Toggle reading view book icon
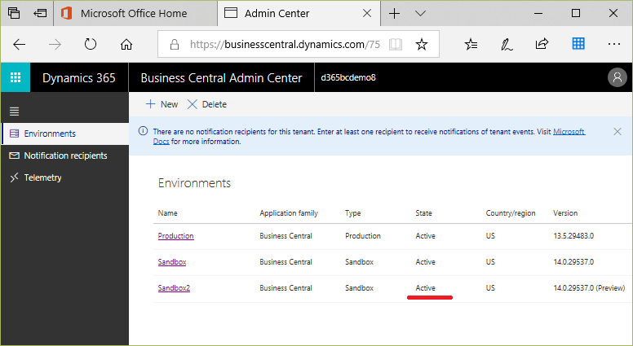633x346 pixels. (x=396, y=44)
